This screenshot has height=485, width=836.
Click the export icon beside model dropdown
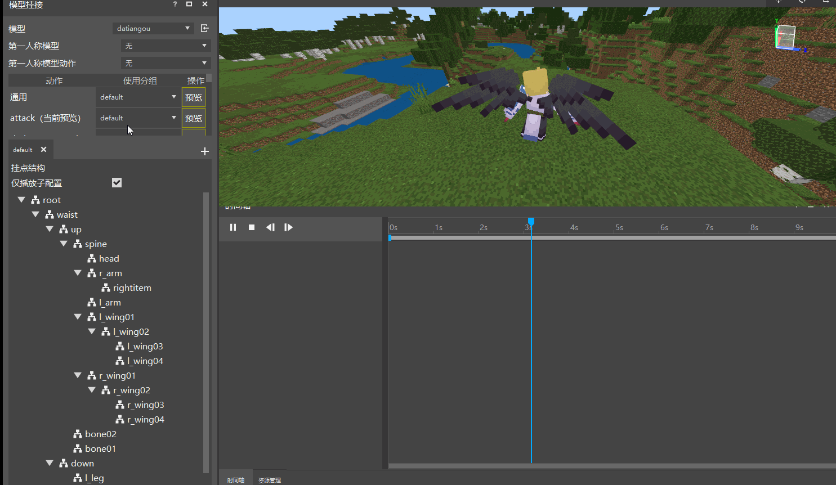click(205, 28)
